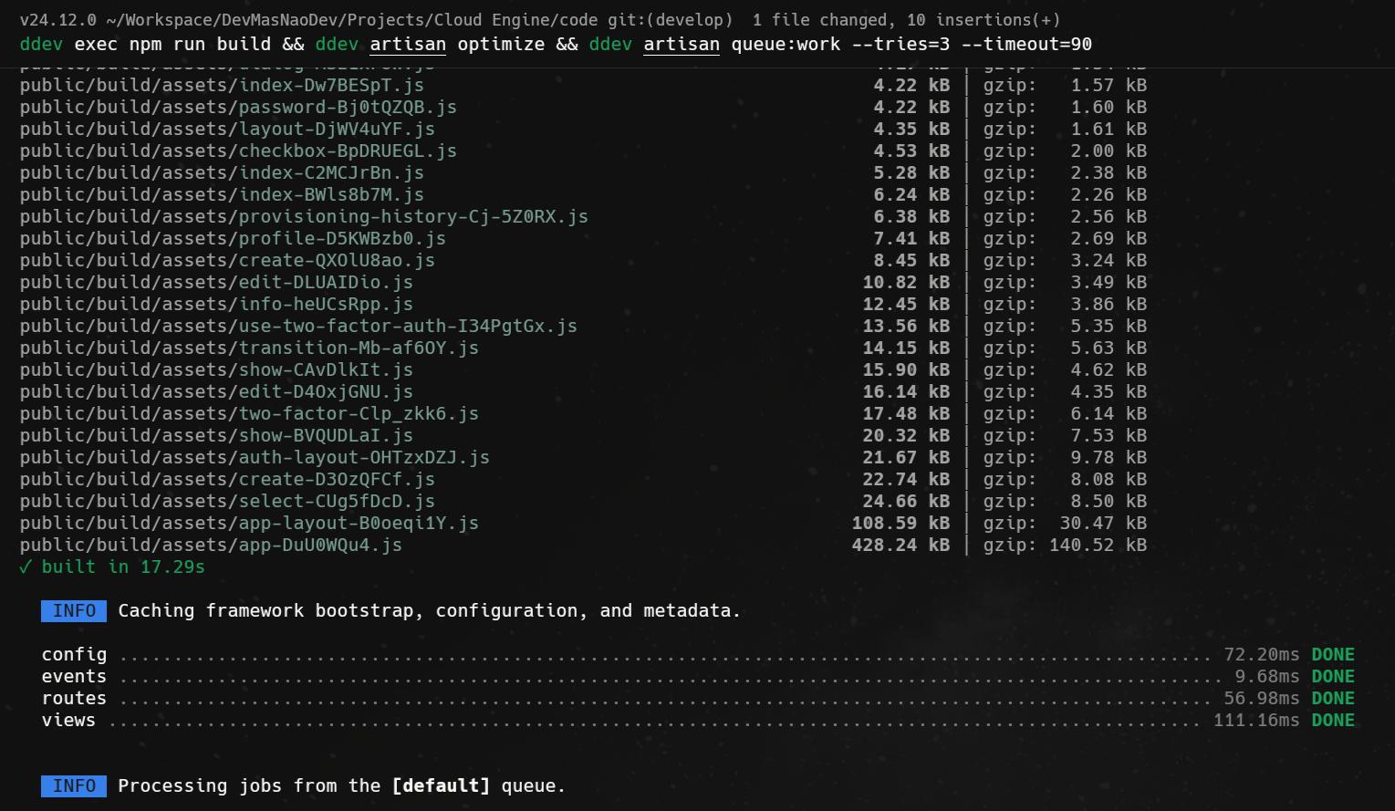Click the INFO badge before caching message
This screenshot has width=1395, height=811.
pos(73,610)
